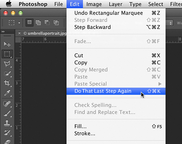Open the Image menu
The width and height of the screenshot is (182, 144).
(94, 4)
